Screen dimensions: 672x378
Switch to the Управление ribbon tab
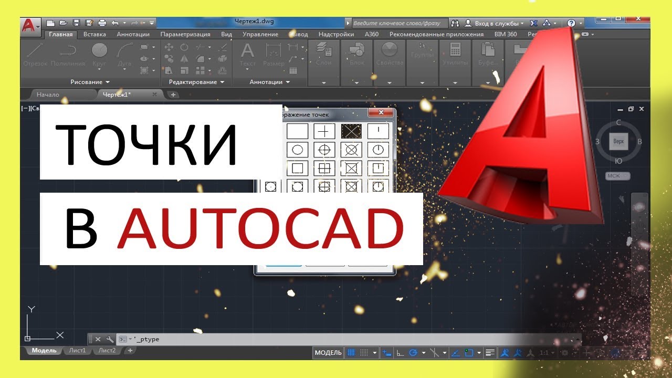260,34
